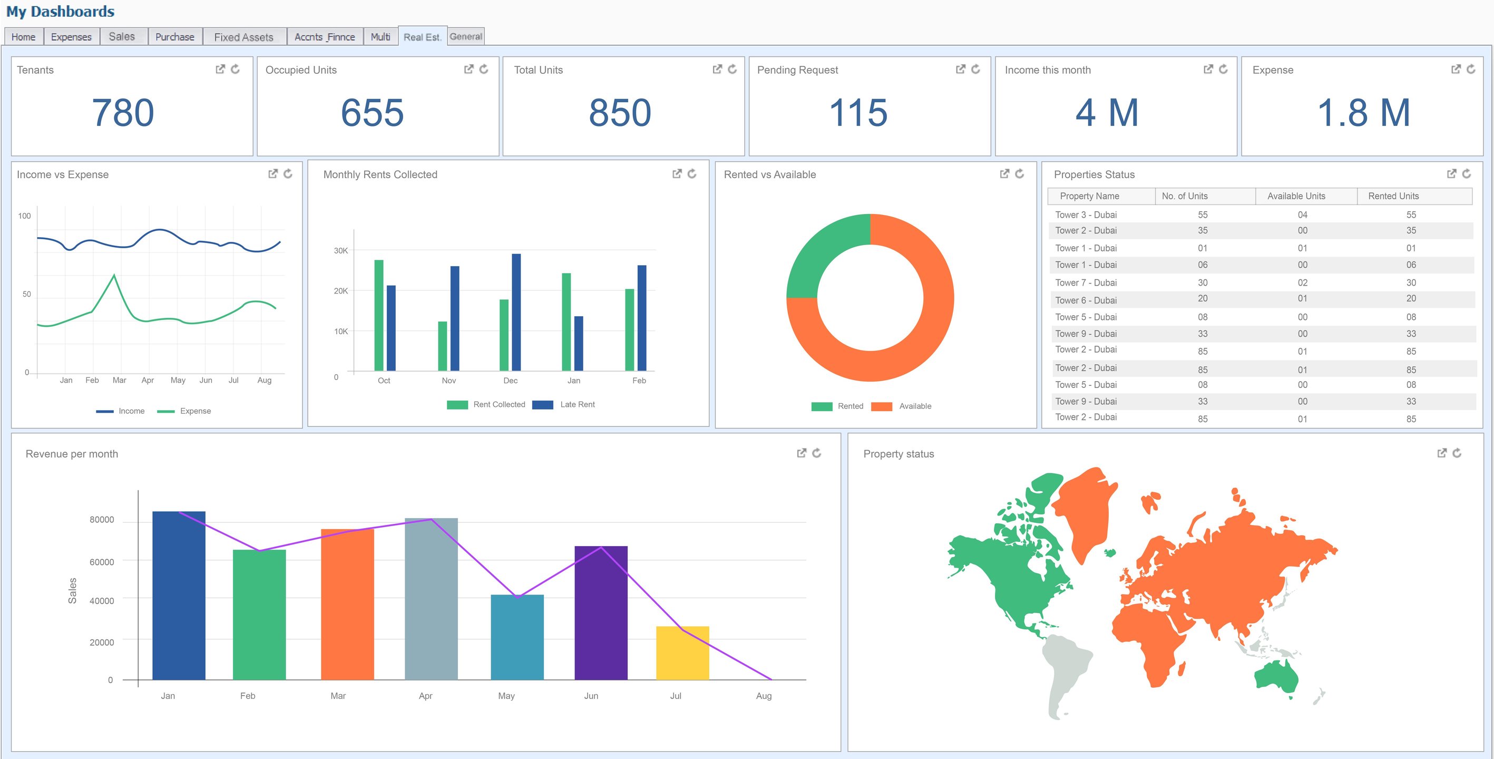
Task: Pop out the Expense card
Action: [1456, 69]
